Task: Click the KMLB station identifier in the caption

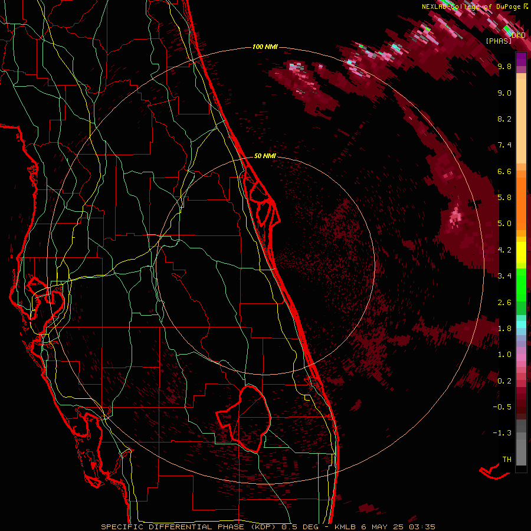Action: 345,527
